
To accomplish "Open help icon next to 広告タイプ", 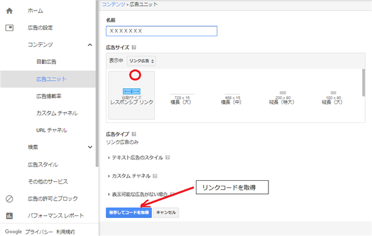I will [x=134, y=134].
